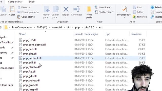162x91 pixels.
Task: Expand the Excluir dropdown arrow
Action: (66, 17)
